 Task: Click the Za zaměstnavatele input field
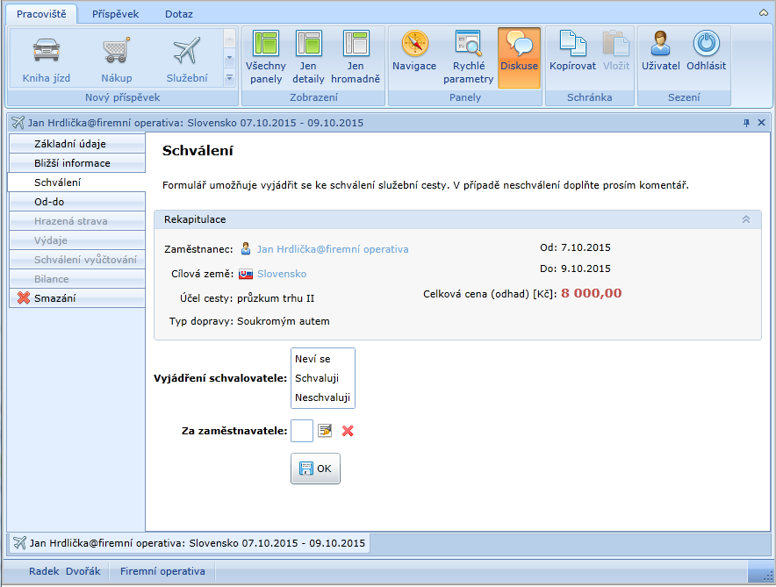coord(301,431)
